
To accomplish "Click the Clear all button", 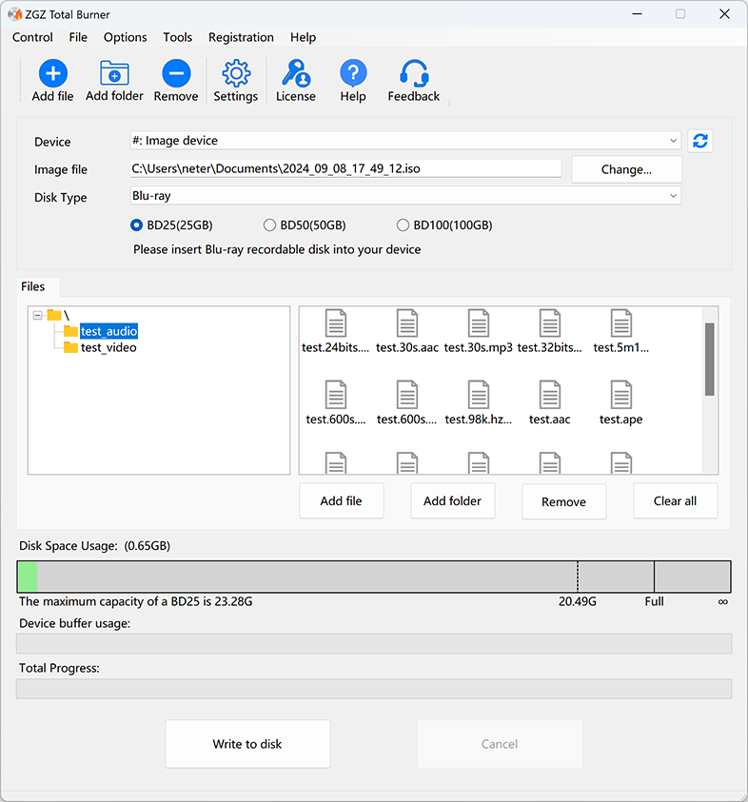I will (676, 501).
